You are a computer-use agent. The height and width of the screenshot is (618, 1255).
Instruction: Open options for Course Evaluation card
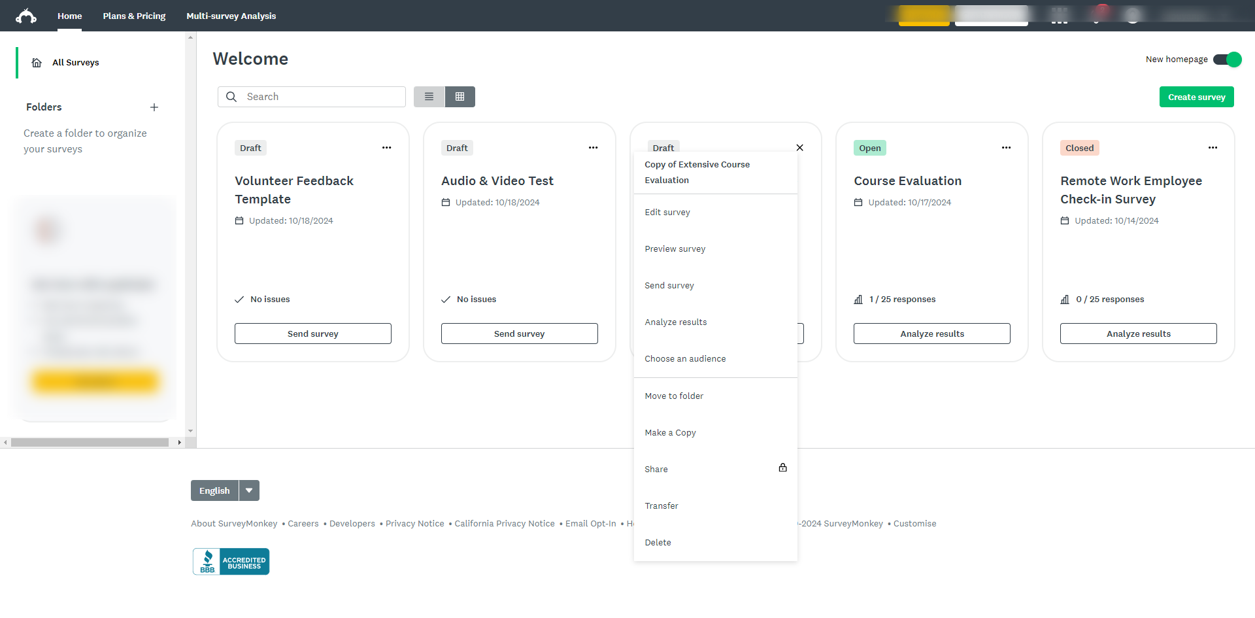1007,148
